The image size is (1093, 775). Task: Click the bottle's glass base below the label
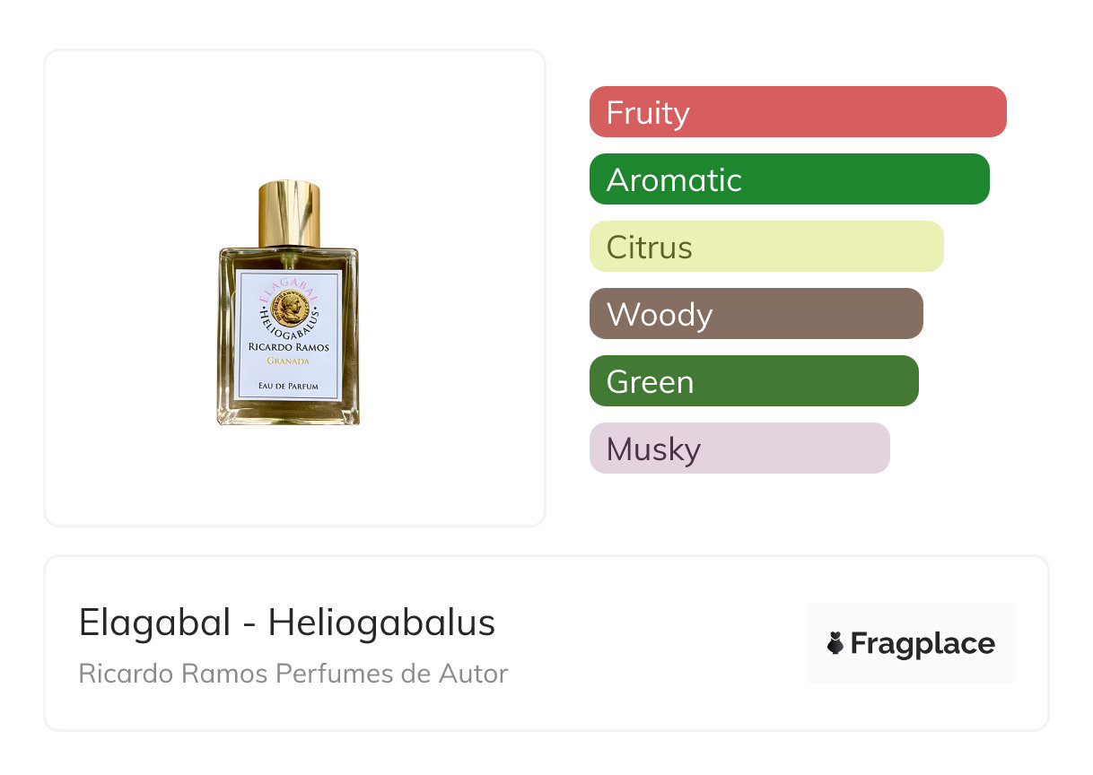pos(288,413)
